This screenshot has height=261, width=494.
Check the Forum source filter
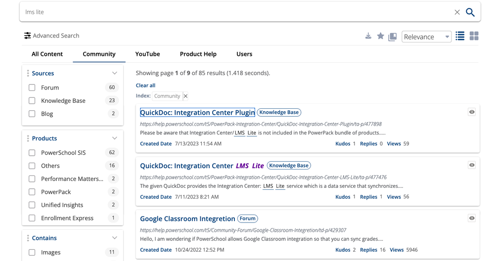(x=32, y=87)
